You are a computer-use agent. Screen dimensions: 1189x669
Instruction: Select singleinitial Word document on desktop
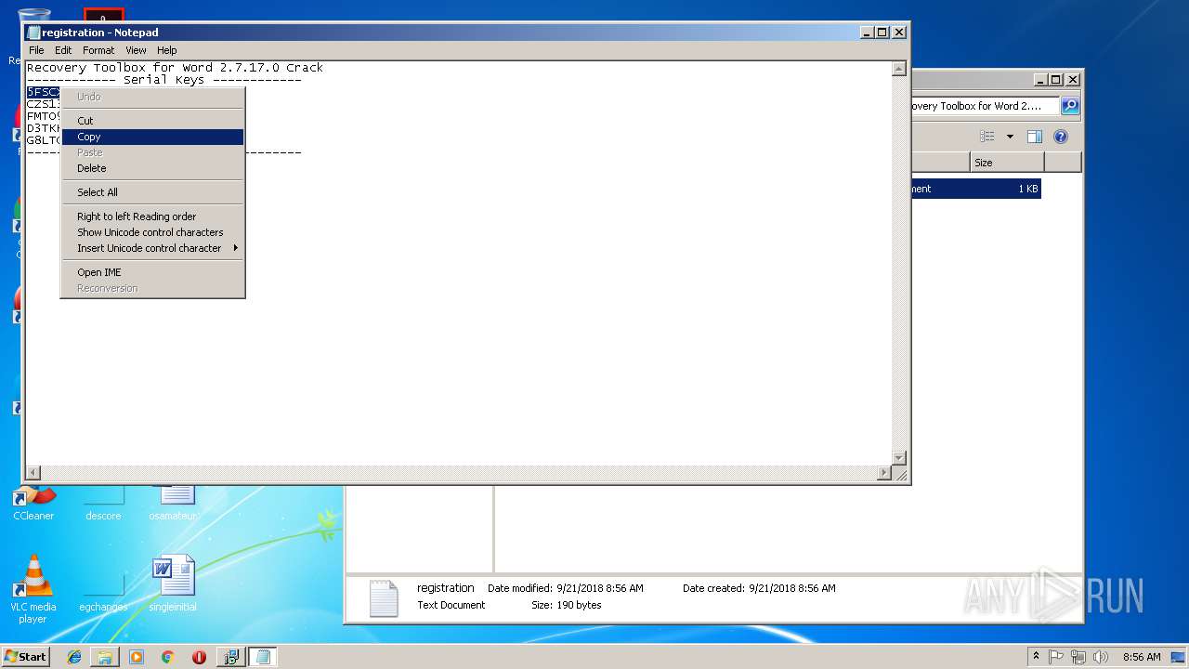tap(173, 583)
